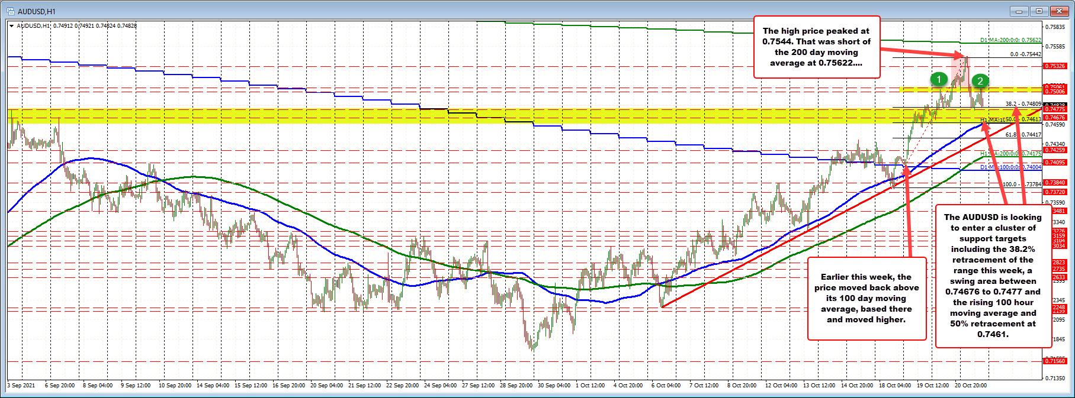This screenshot has width=1075, height=398.
Task: Click the 38.2 - 0.74809 Fibonacci label
Action: click(x=1023, y=104)
